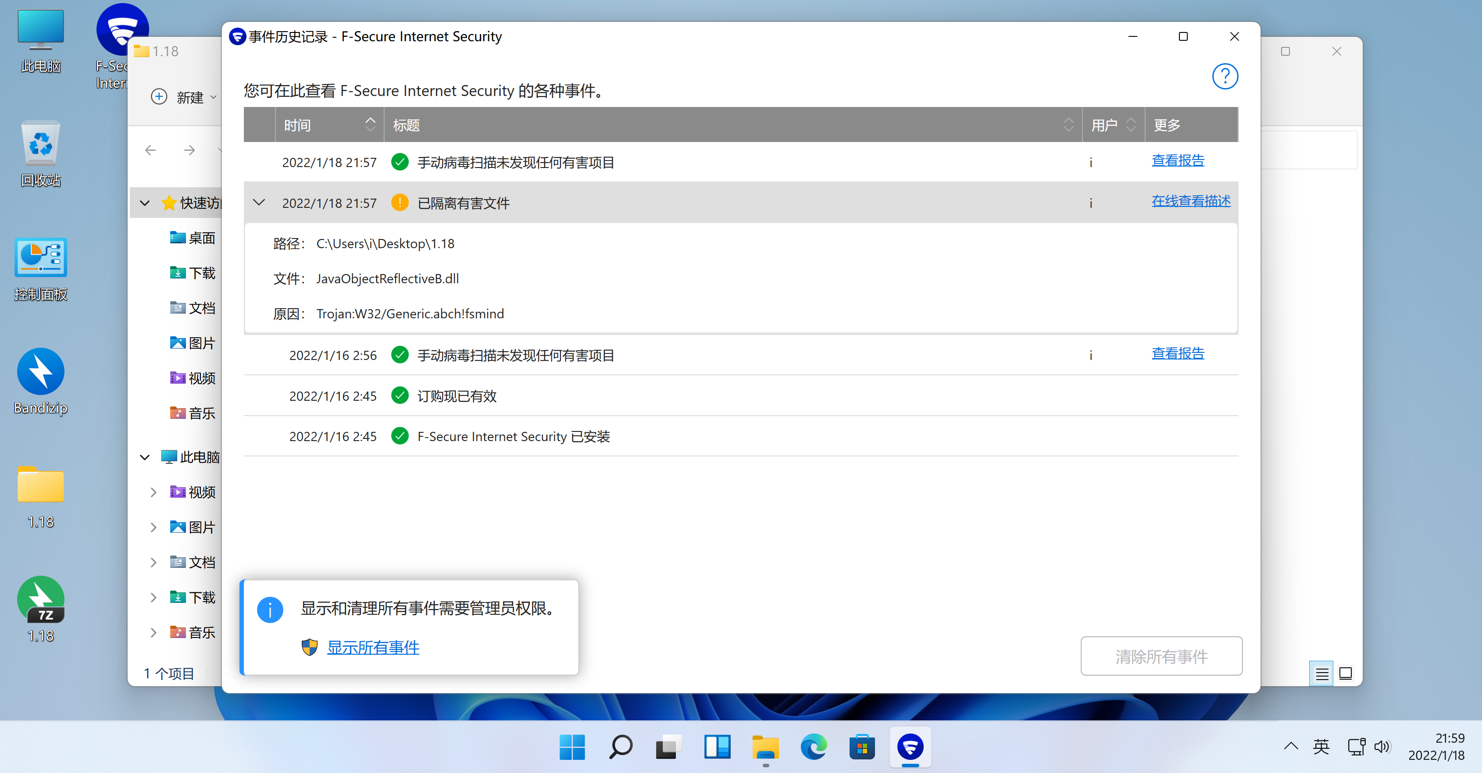1482x773 pixels.
Task: Expand 下载 under 此电脑 in Explorer
Action: (153, 597)
